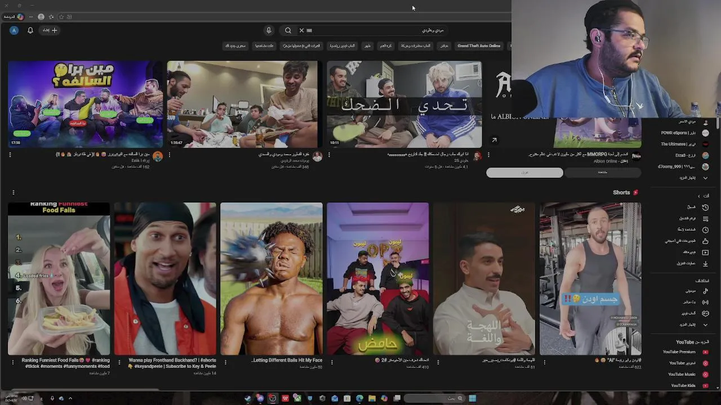Select the Grand Theft Auto Online chip
Image resolution: width=721 pixels, height=405 pixels.
coord(479,46)
